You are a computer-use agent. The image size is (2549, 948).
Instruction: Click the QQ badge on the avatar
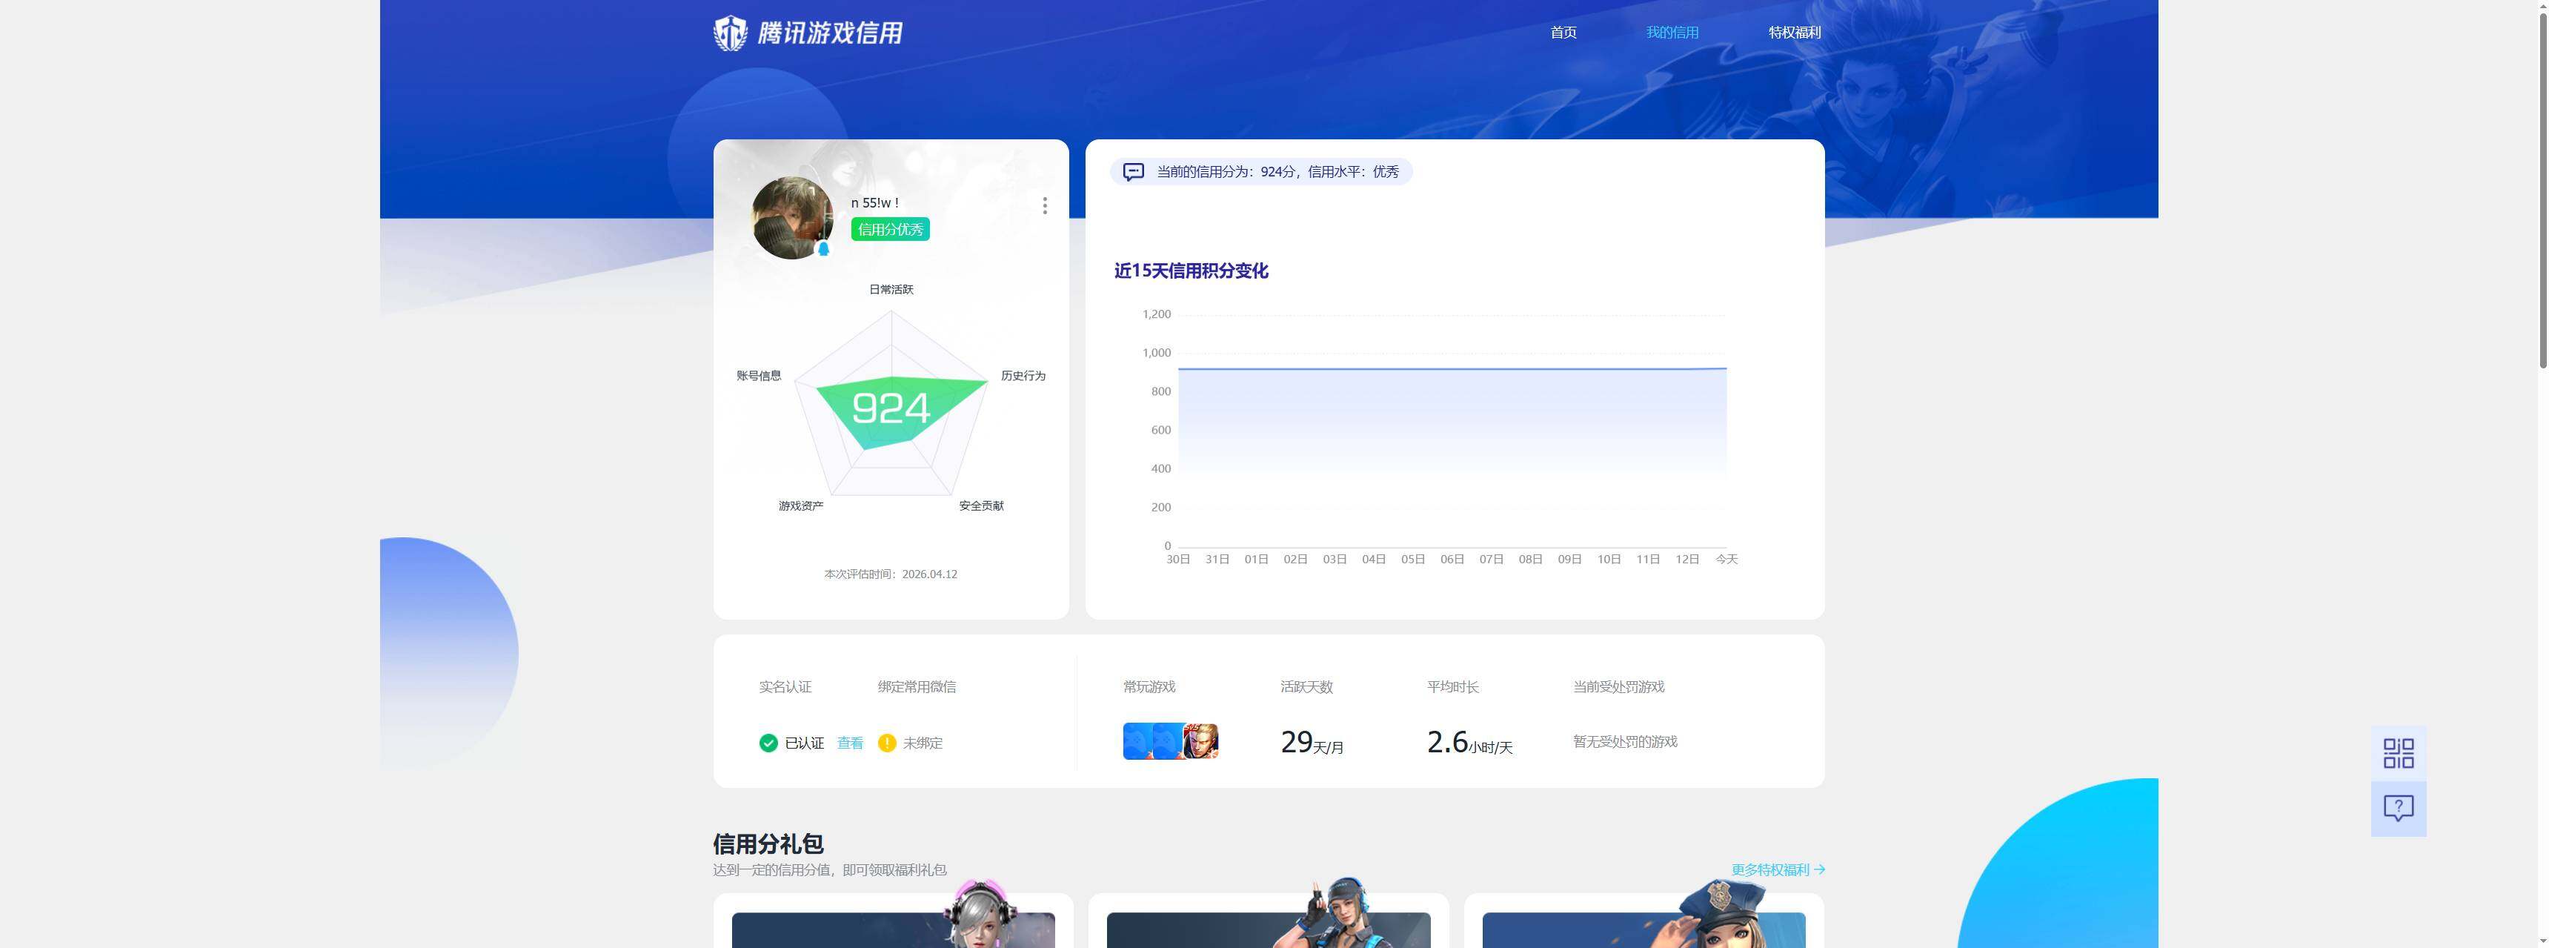(x=823, y=248)
